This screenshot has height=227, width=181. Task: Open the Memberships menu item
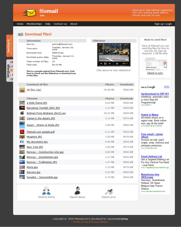34,24
